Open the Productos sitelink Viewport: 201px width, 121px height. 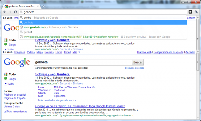pos(59,90)
